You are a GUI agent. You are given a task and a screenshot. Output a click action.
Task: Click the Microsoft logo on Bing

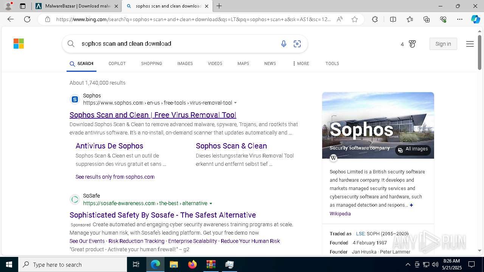[x=19, y=44]
